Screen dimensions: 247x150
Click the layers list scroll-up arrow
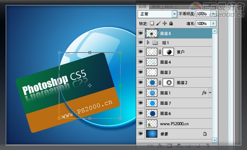[x=215, y=31]
